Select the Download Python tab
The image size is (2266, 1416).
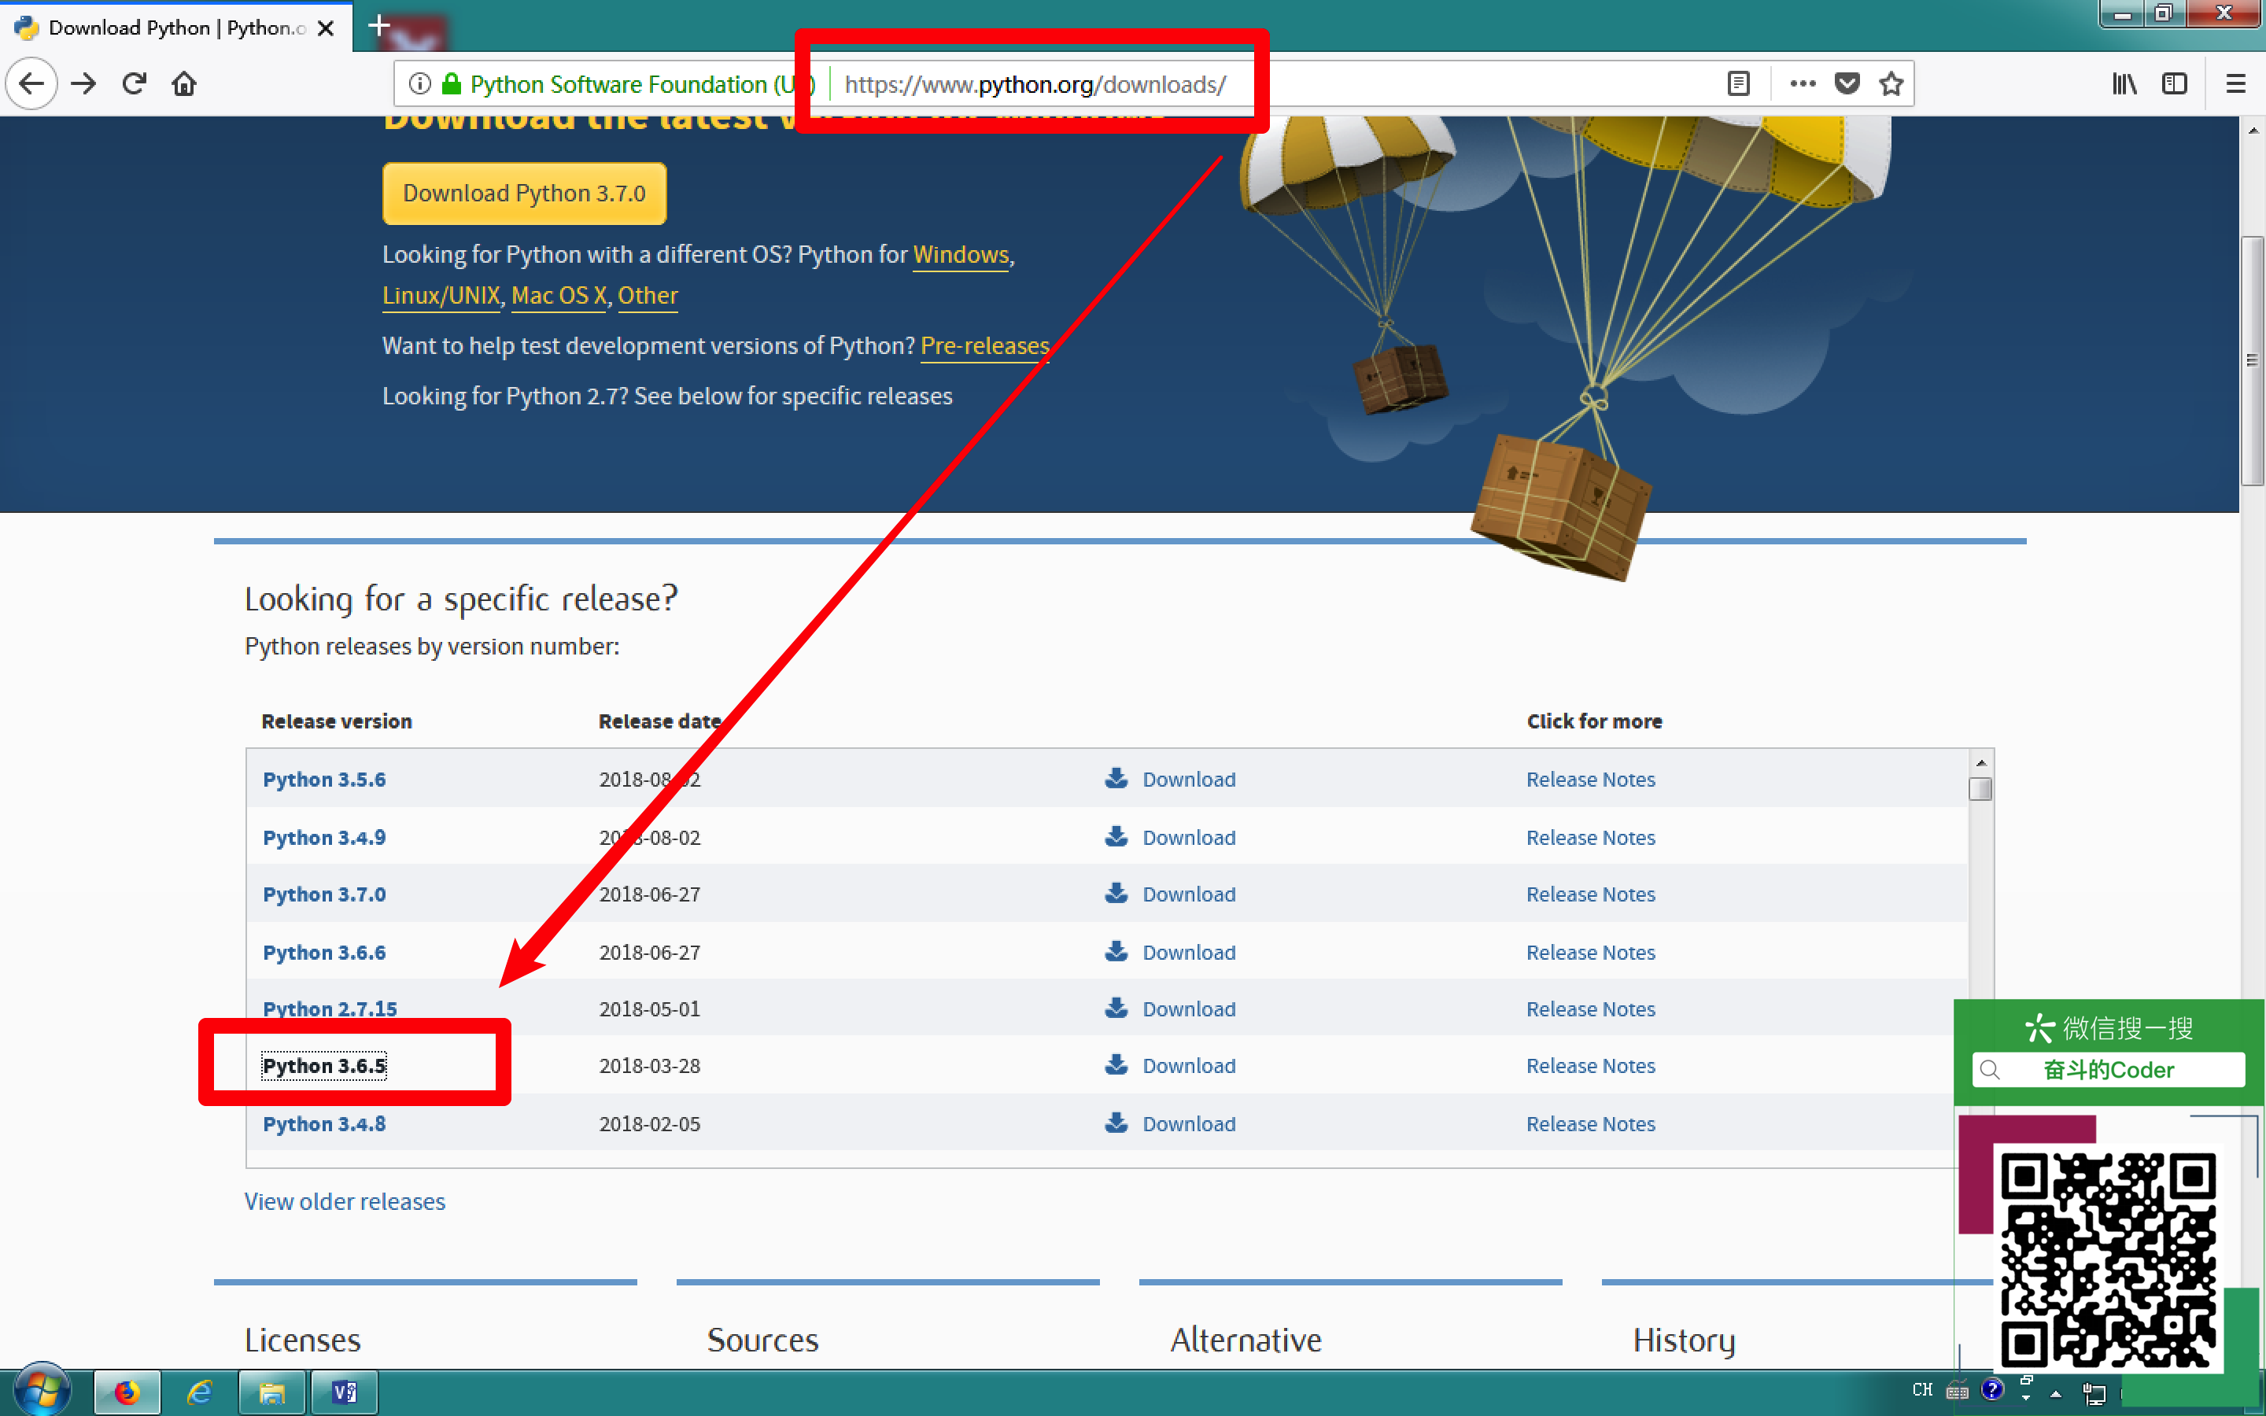[x=176, y=28]
